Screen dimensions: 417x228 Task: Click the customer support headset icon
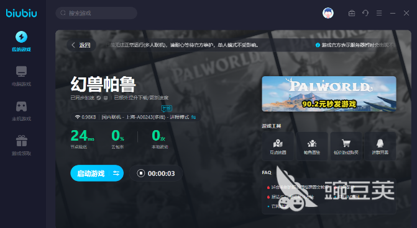click(365, 13)
